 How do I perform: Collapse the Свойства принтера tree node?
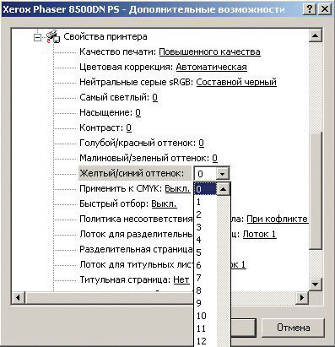point(37,37)
